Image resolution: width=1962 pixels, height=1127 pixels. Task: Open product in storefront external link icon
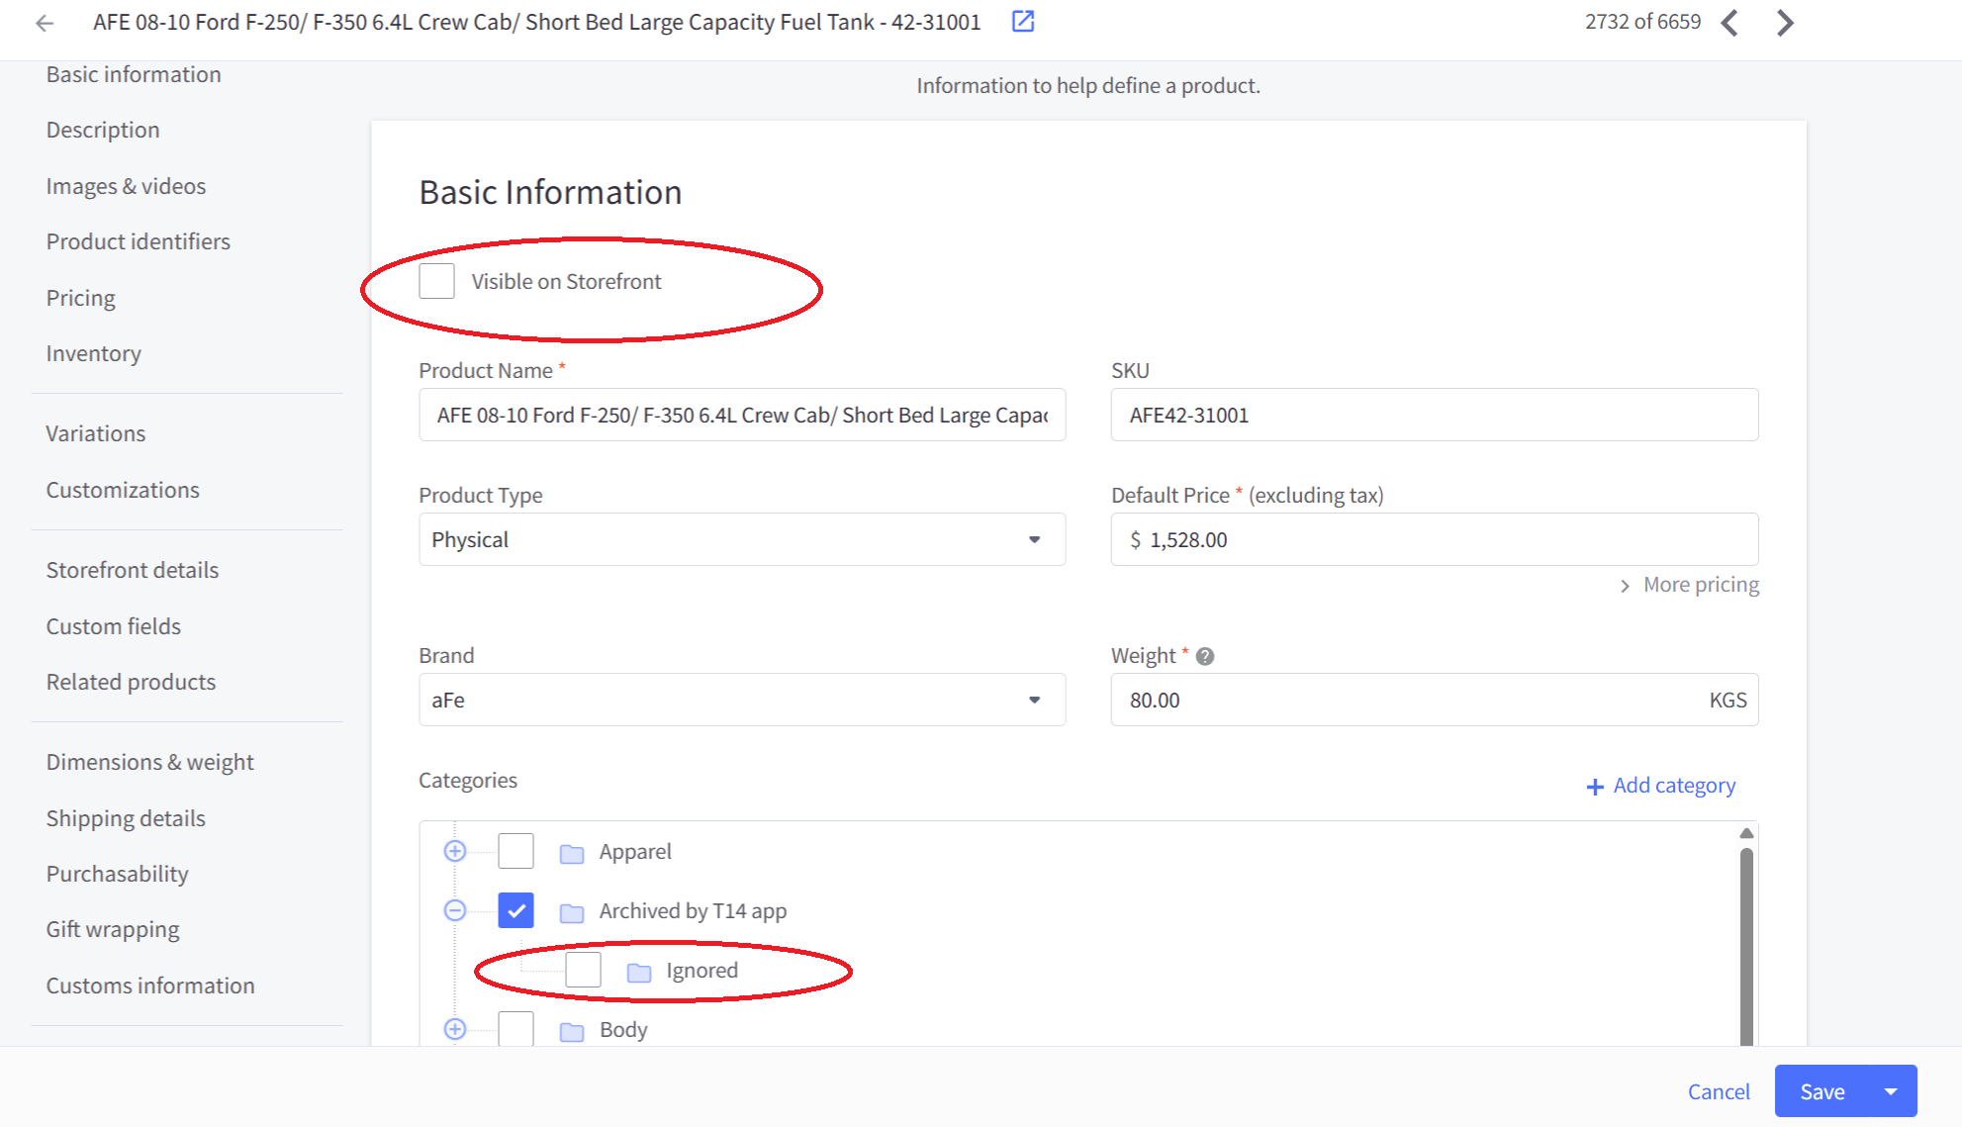click(x=1023, y=22)
